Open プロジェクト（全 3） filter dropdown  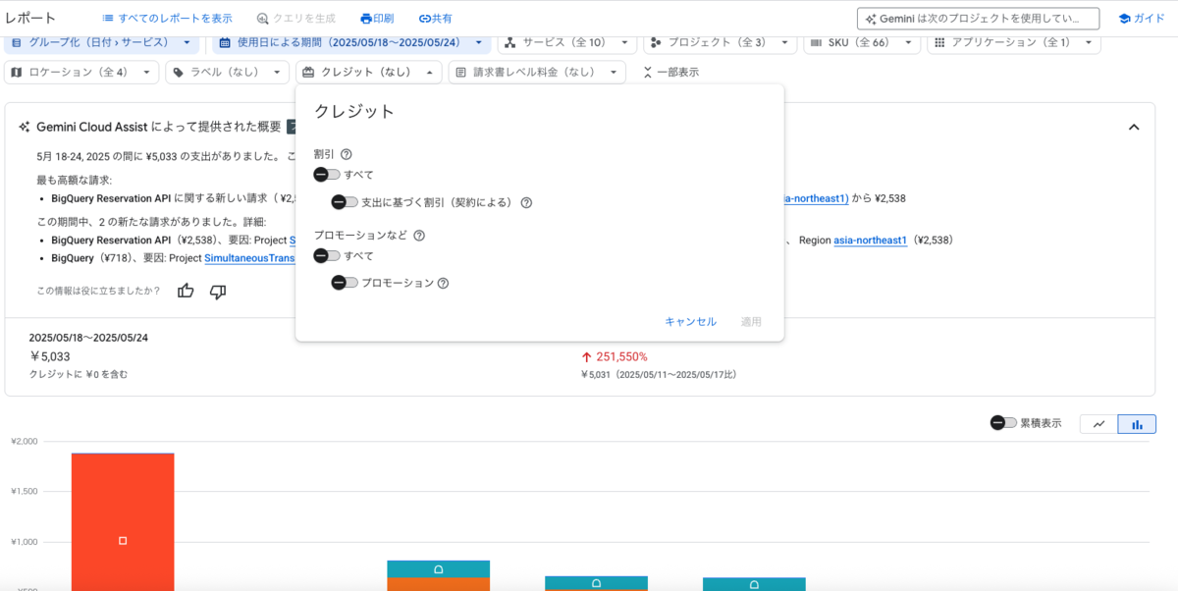pos(719,42)
